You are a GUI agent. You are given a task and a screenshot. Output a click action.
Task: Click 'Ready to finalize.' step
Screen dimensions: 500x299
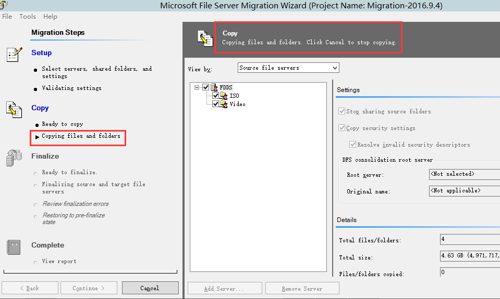click(x=69, y=172)
